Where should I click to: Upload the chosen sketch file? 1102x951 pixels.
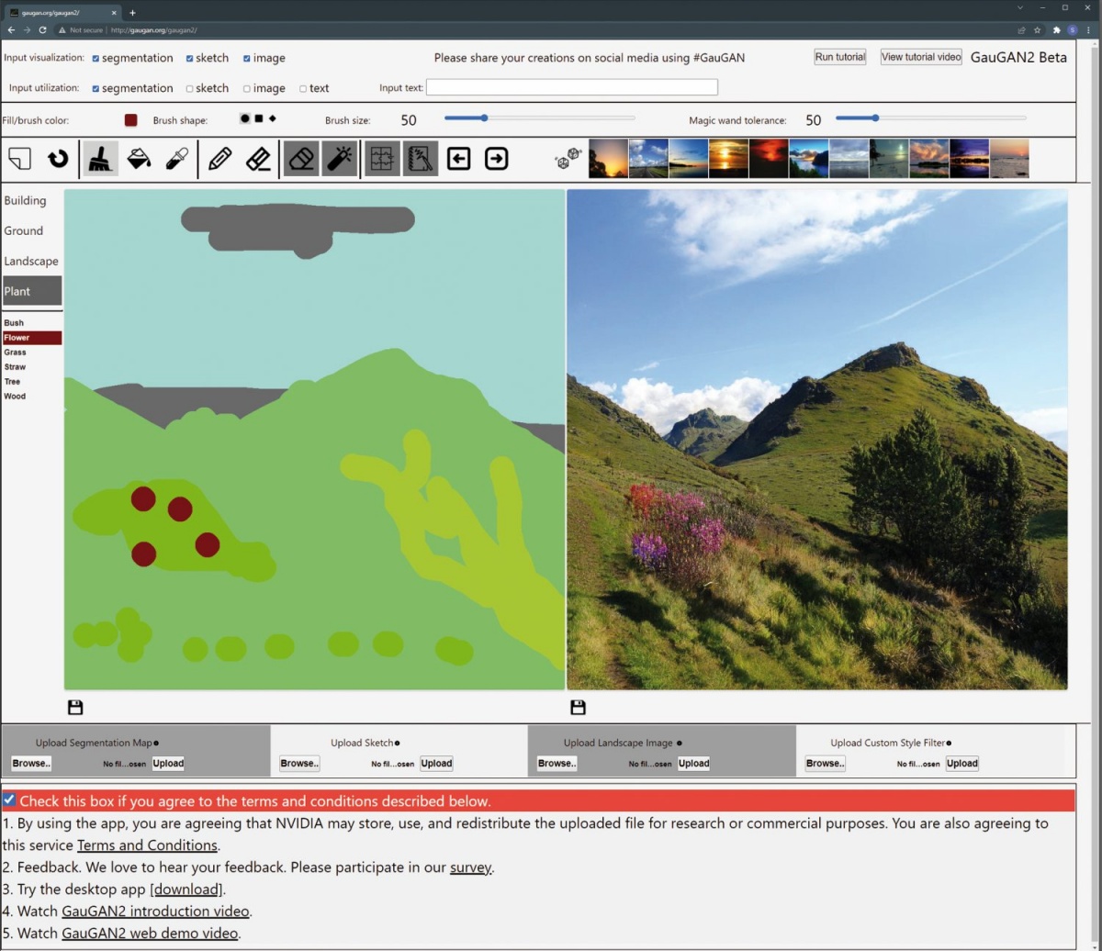436,763
